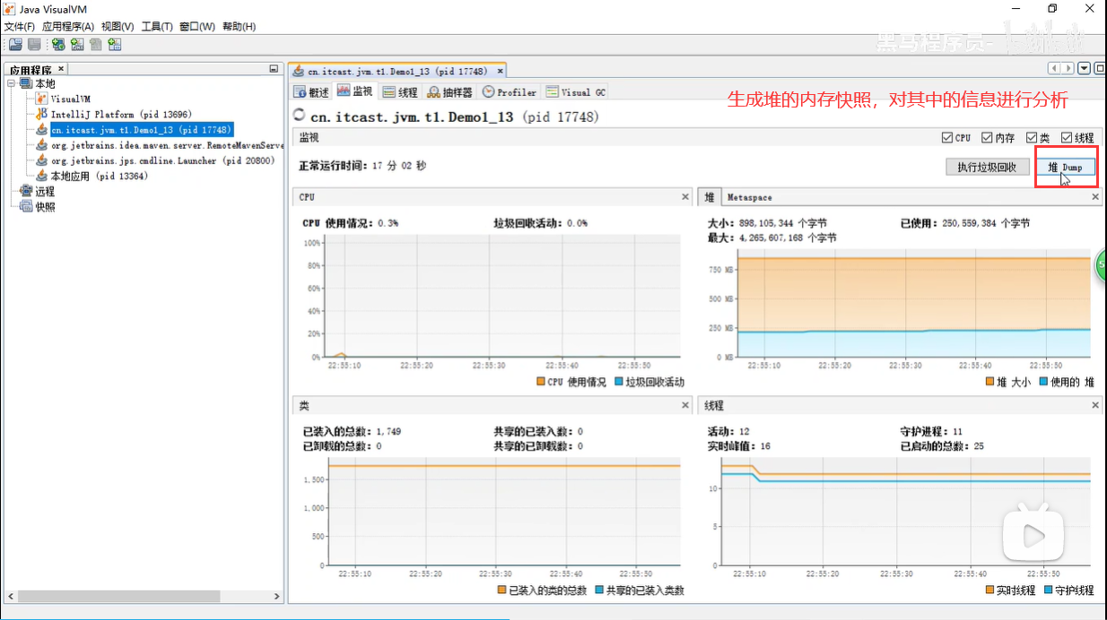Click the CPU 使用情况 legend swatch
Image resolution: width=1107 pixels, height=620 pixels.
coord(541,382)
